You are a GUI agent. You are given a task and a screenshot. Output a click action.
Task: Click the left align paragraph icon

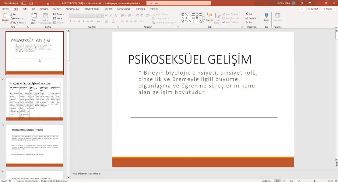(x=122, y=21)
